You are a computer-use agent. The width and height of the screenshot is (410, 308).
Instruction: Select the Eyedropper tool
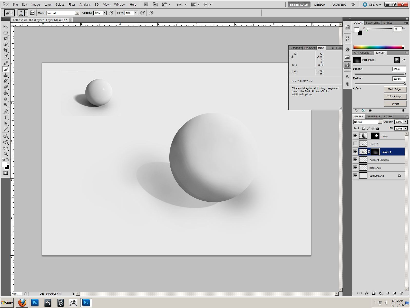[6, 56]
